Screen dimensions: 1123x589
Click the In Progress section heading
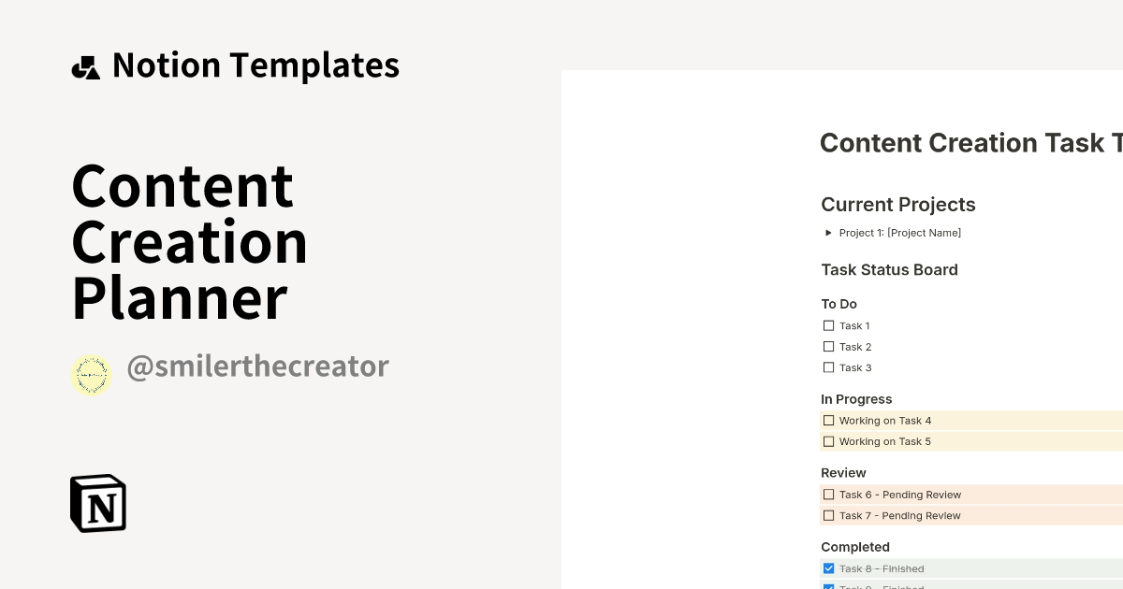click(856, 398)
